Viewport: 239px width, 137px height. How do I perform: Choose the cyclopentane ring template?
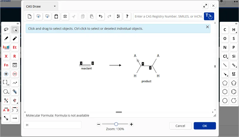tap(225, 83)
